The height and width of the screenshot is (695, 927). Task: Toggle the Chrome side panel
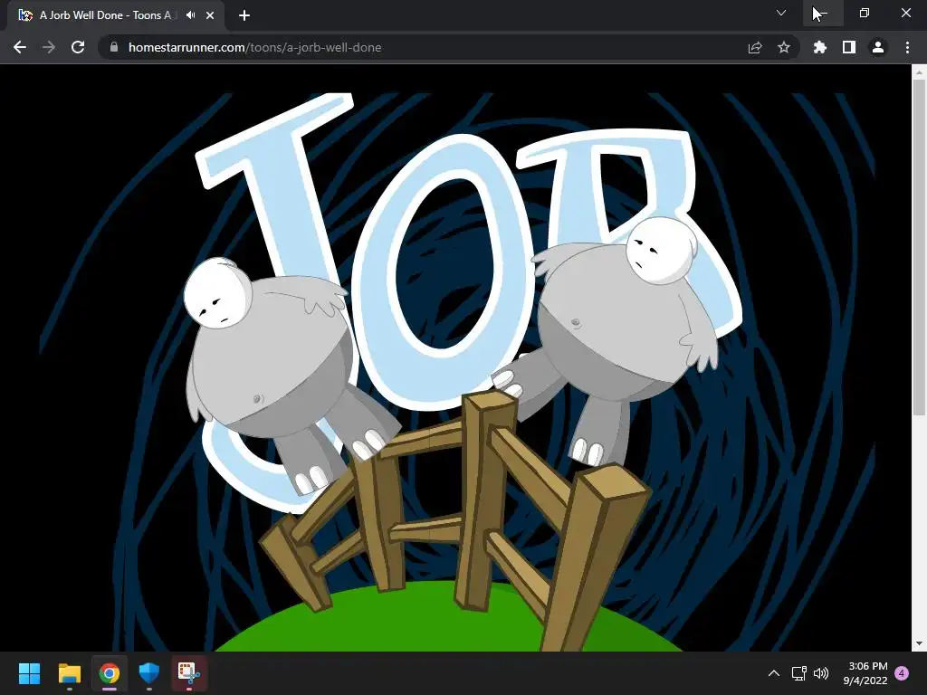click(849, 47)
